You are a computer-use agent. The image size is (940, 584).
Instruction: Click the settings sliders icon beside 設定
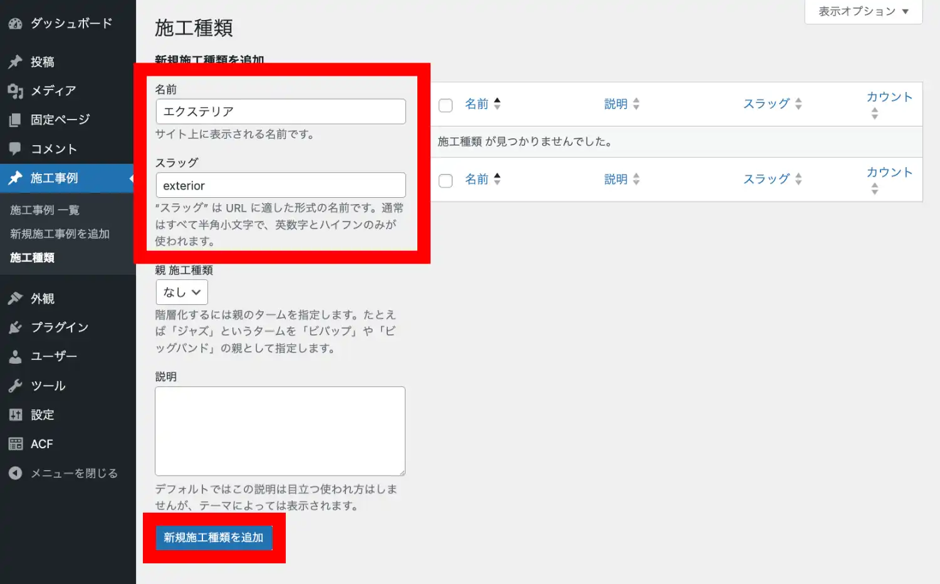[15, 414]
